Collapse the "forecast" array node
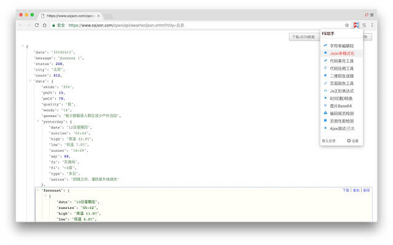393x245 pixels. 38,190
